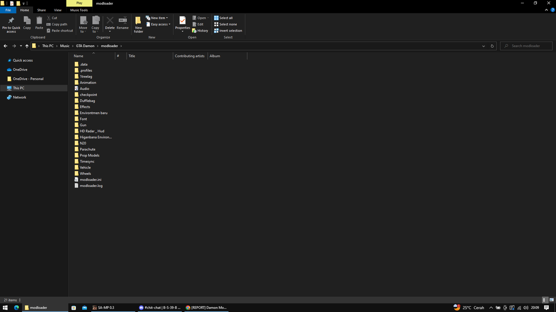Open the Move to dropdown
This screenshot has width=556, height=312.
click(x=83, y=25)
